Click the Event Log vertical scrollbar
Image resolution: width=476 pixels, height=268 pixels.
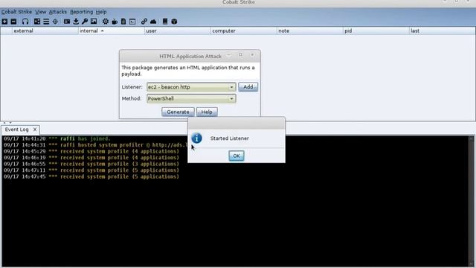[x=472, y=200]
